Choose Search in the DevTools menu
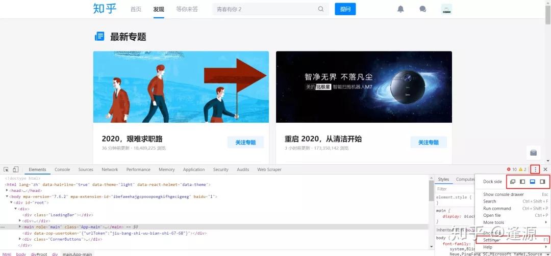The height and width of the screenshot is (256, 551). coord(512,202)
